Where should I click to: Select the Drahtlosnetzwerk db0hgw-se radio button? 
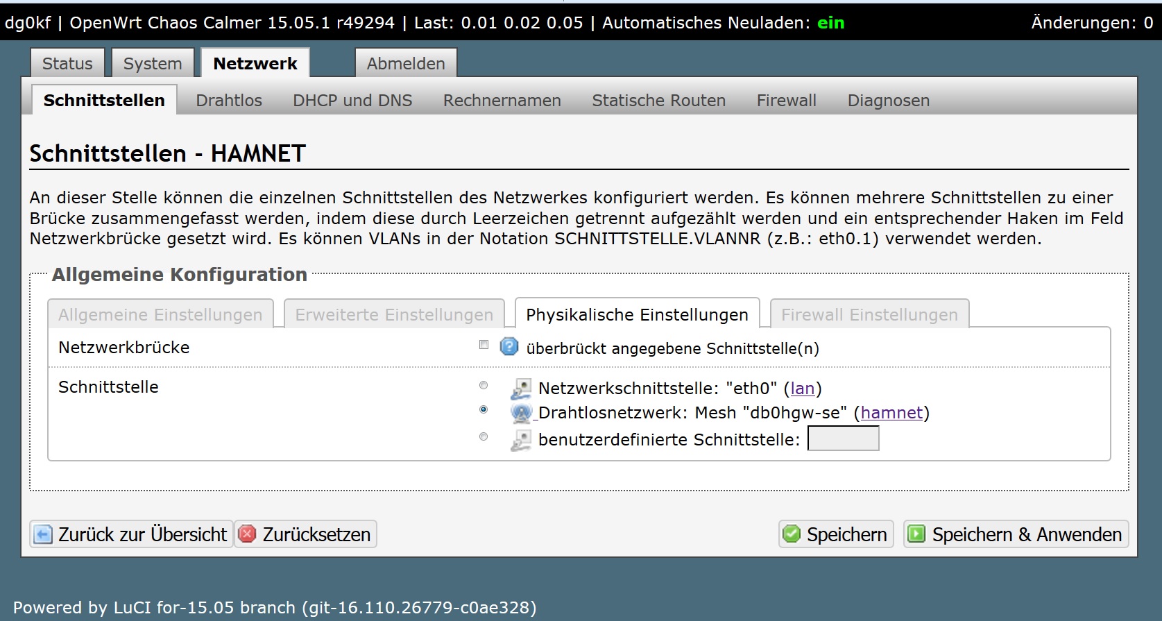coord(484,409)
